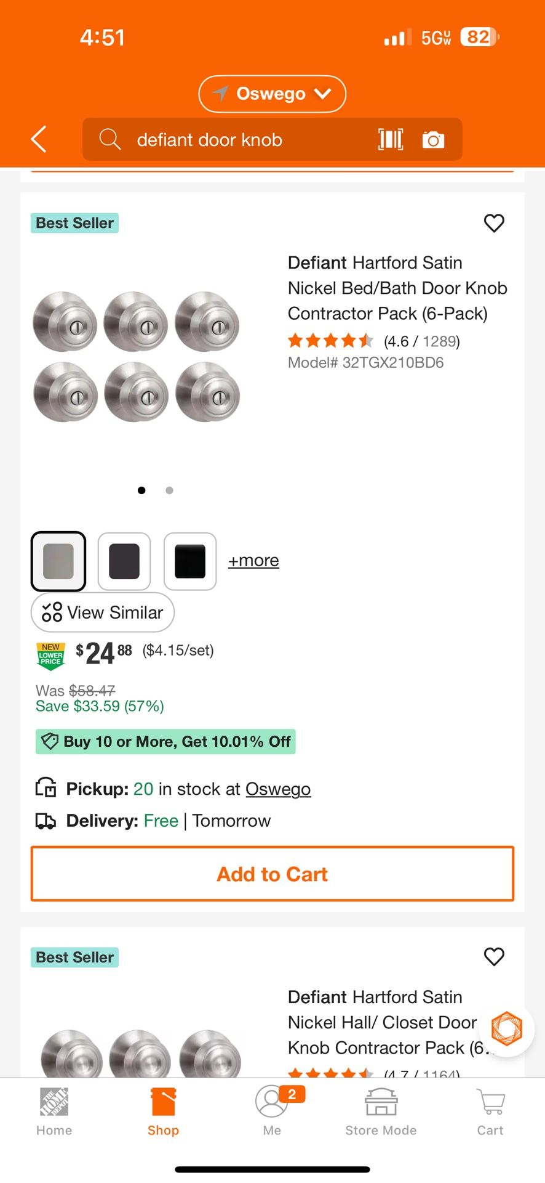Switch to the Home tab
Image resolution: width=545 pixels, height=1183 pixels.
pos(54,1112)
